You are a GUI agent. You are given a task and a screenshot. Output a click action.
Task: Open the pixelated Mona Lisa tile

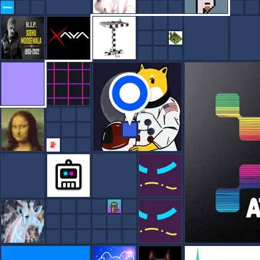pos(23,130)
